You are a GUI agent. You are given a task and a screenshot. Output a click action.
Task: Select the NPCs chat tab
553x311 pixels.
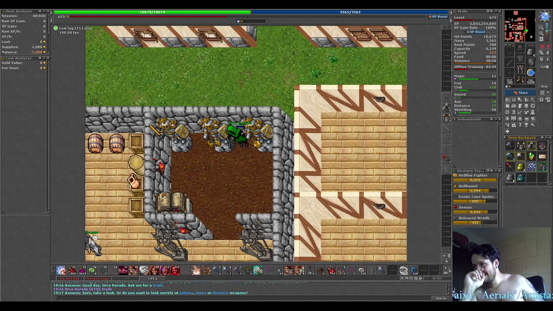pos(152,278)
